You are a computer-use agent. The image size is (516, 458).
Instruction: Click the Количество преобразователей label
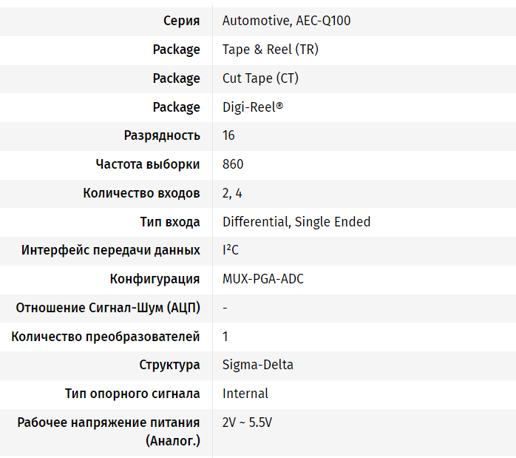click(x=105, y=337)
